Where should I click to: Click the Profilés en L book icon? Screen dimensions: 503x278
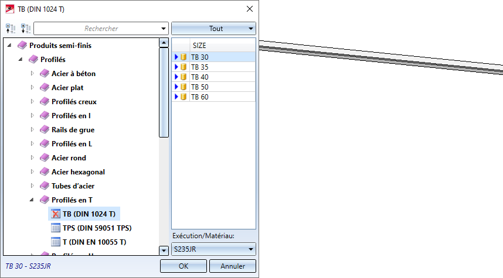click(x=45, y=144)
